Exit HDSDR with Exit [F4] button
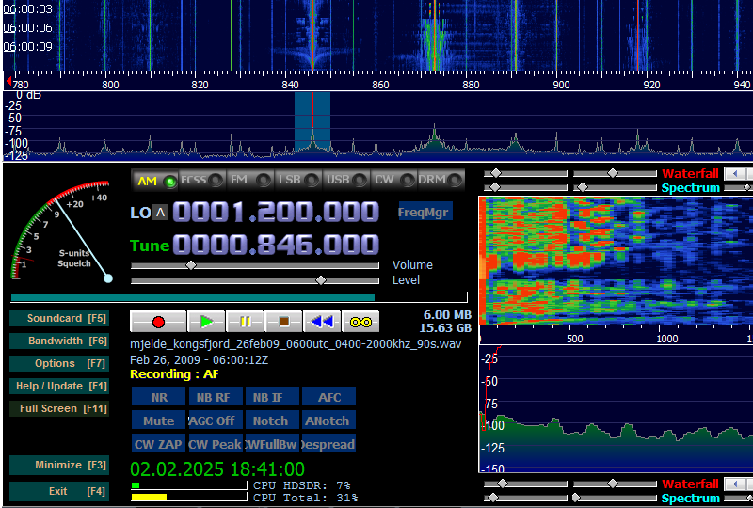 59,491
